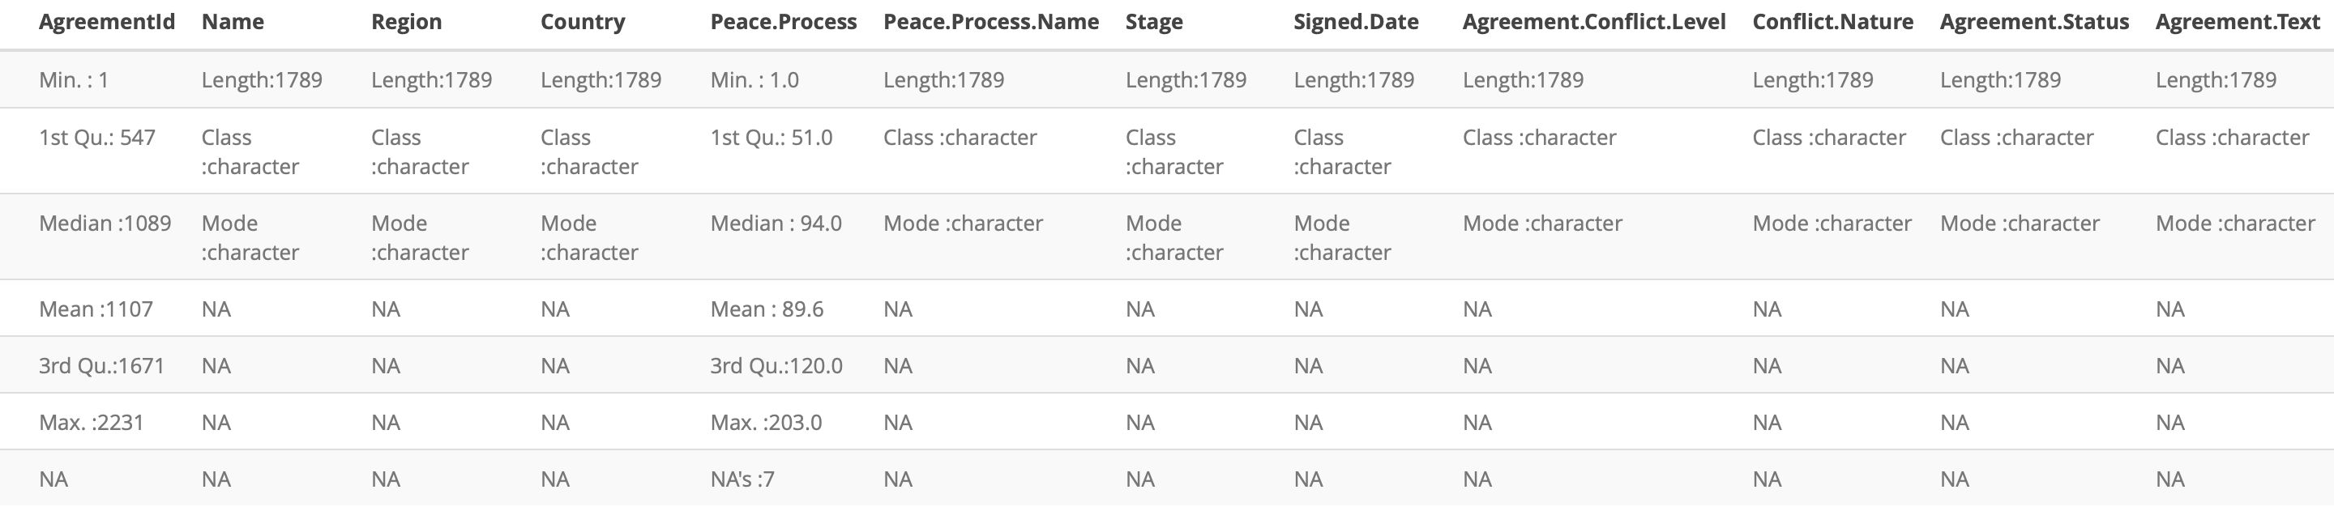The height and width of the screenshot is (528, 2334).
Task: Click the "Mean : 89.6" cell
Action: tap(767, 309)
